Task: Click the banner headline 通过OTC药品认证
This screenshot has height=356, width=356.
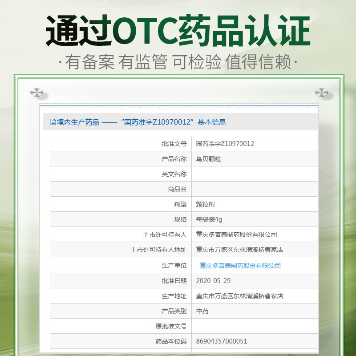Action: pos(178,31)
